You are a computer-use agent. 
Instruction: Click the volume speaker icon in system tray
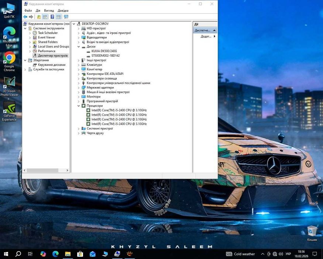tap(281, 254)
